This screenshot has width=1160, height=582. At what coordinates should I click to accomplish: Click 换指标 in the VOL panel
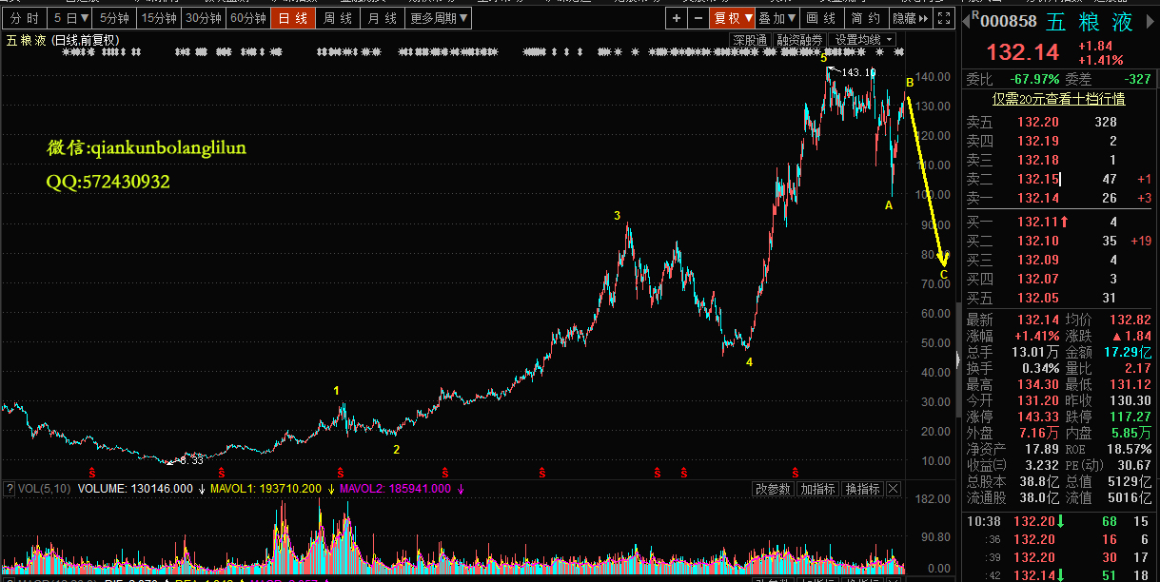pos(862,489)
